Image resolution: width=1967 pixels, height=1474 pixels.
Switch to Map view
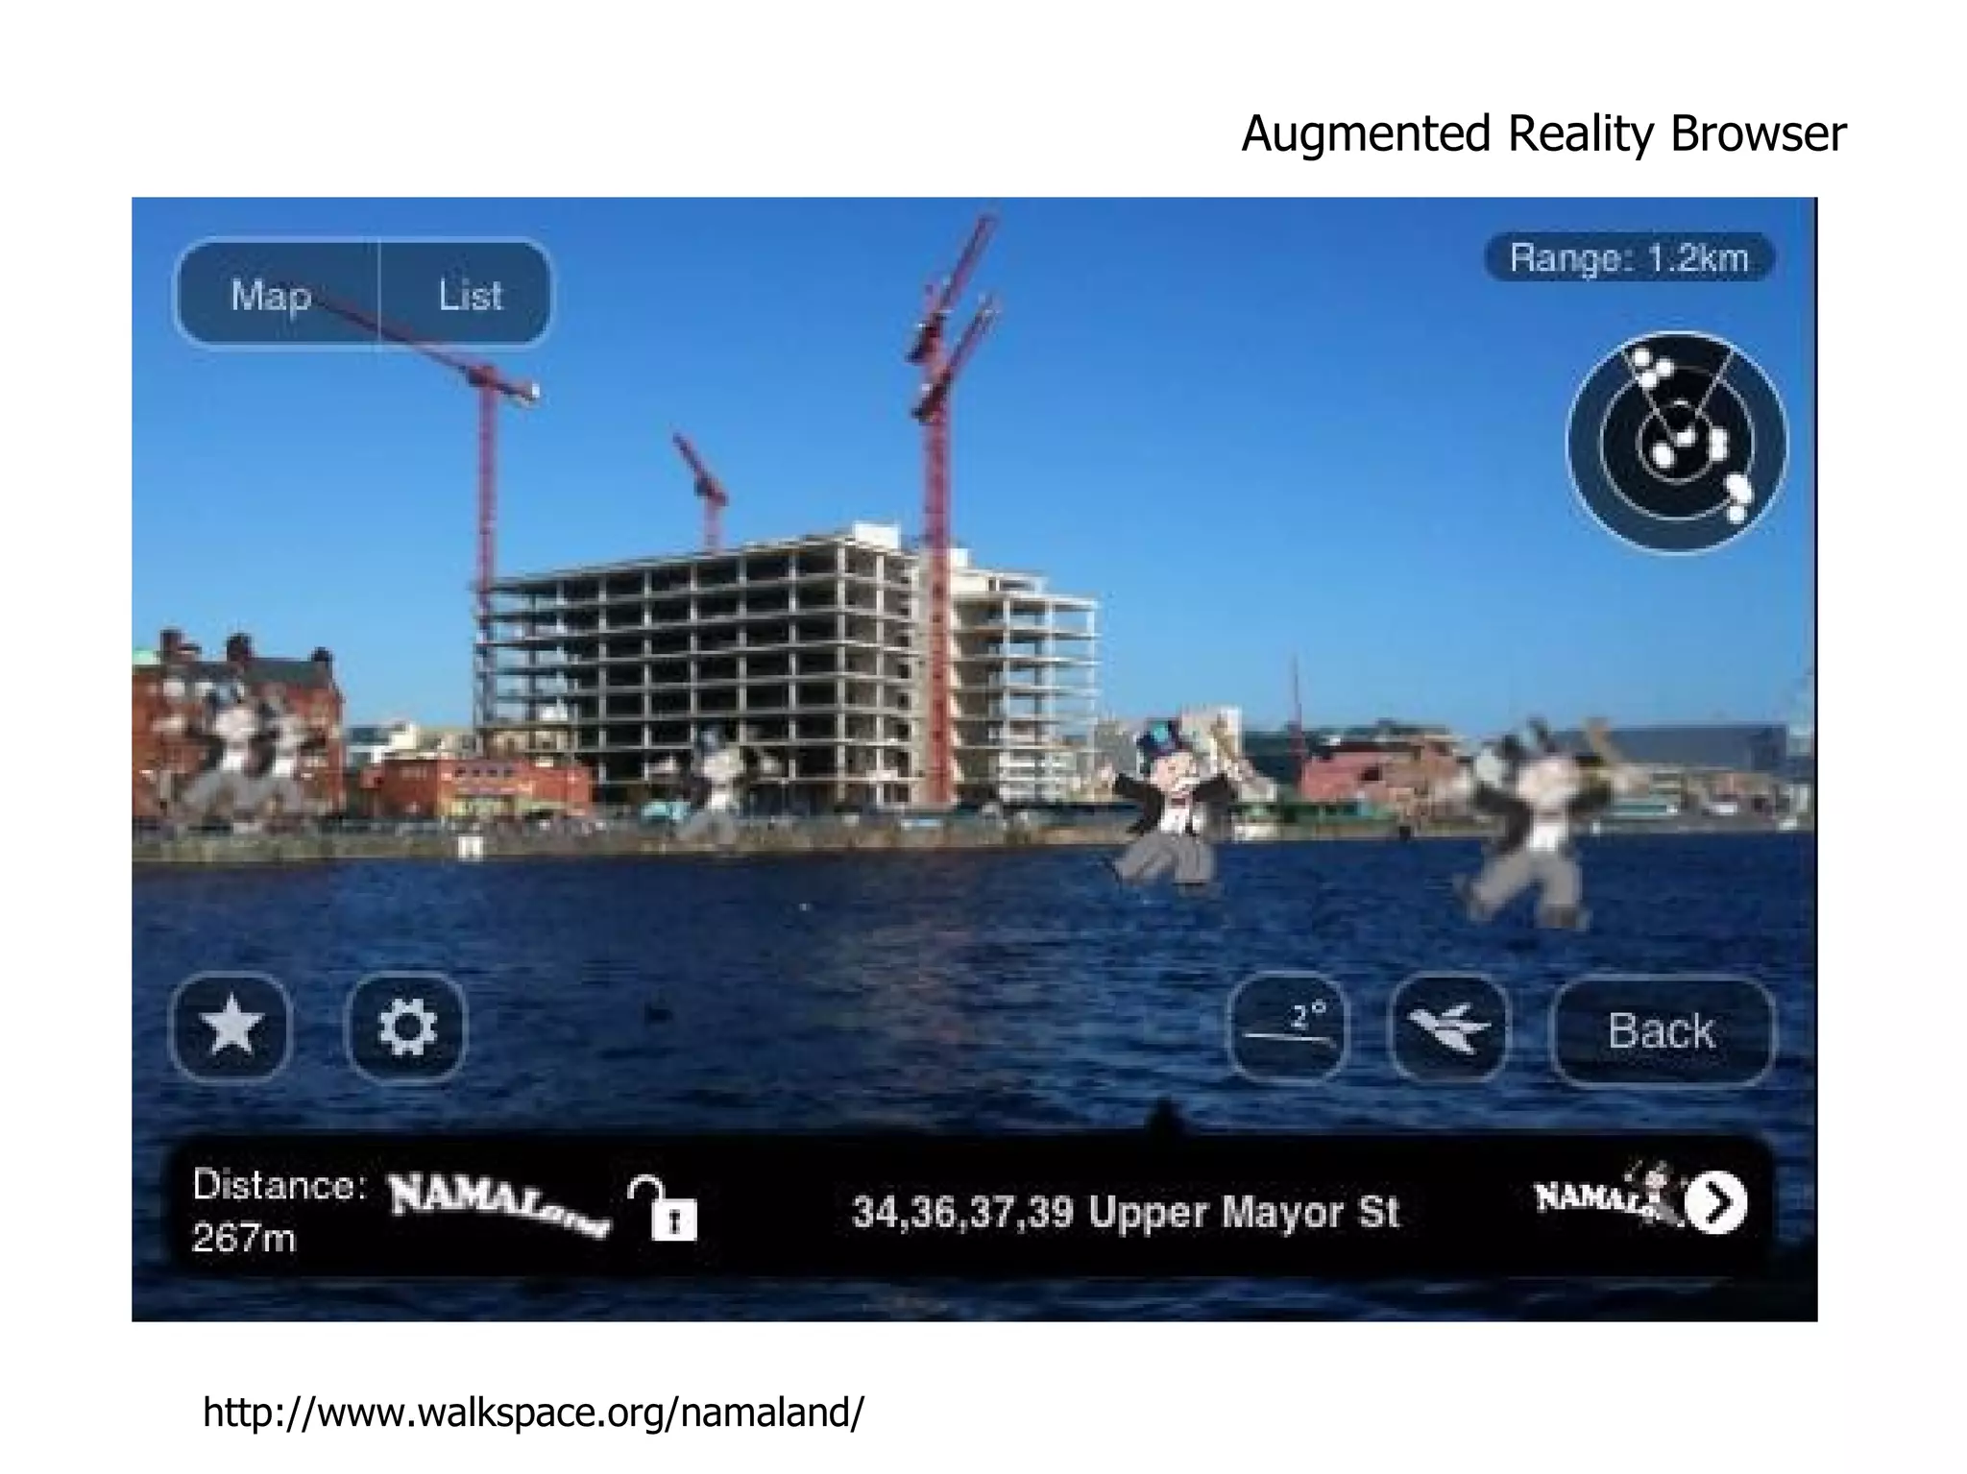tap(272, 295)
